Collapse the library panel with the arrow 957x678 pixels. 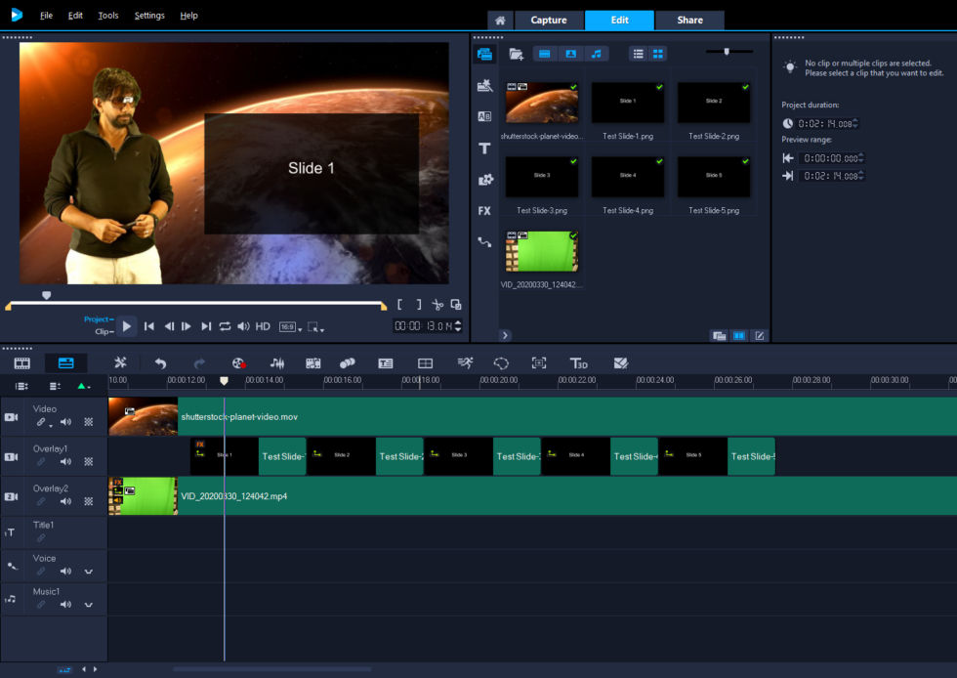[505, 334]
